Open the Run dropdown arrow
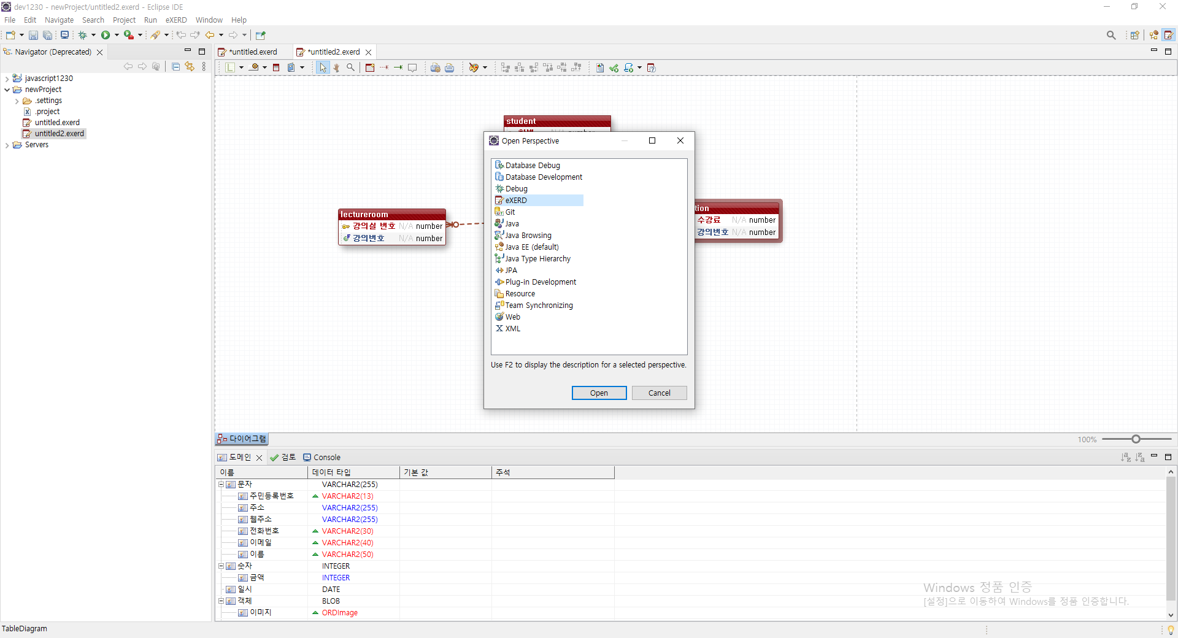This screenshot has width=1178, height=638. (x=117, y=35)
